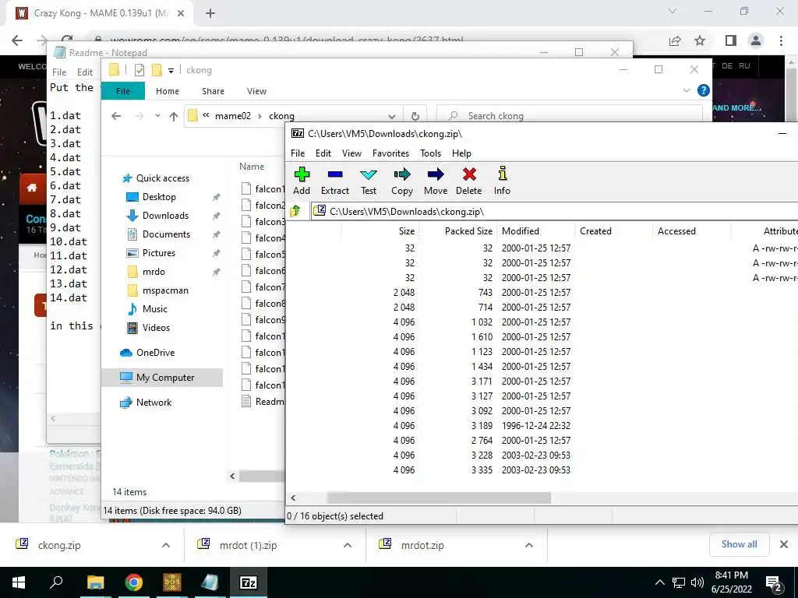
Task: Open the View ribbon tab in Explorer
Action: point(256,91)
